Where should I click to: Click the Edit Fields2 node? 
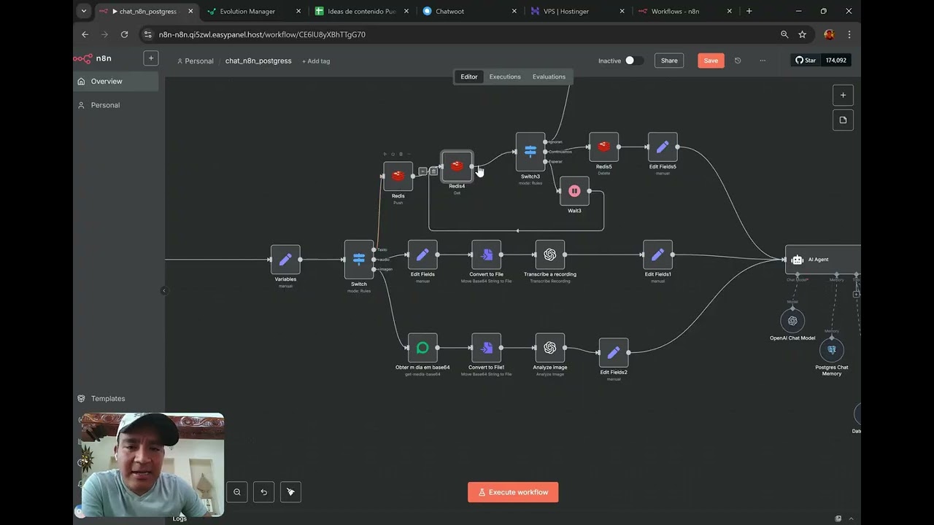(x=614, y=353)
